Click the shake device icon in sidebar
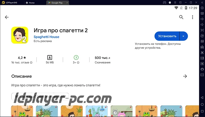The width and height of the screenshot is (205, 117). point(202,69)
